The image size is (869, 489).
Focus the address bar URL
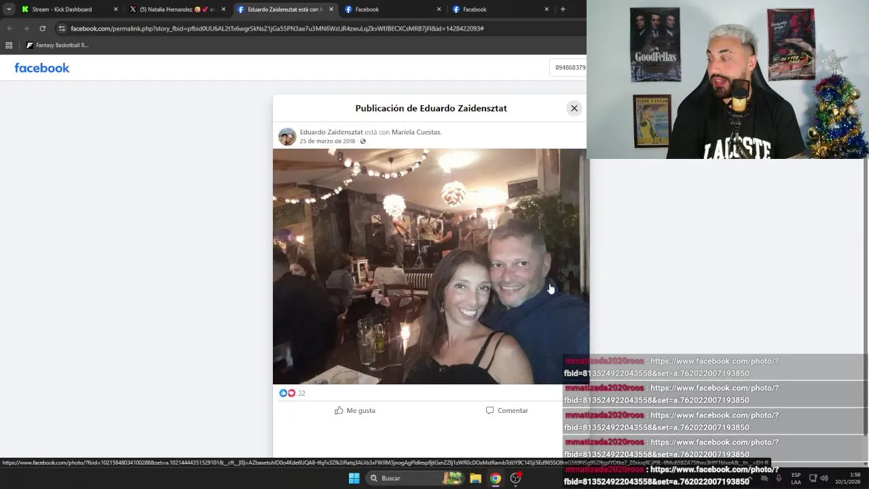point(277,29)
